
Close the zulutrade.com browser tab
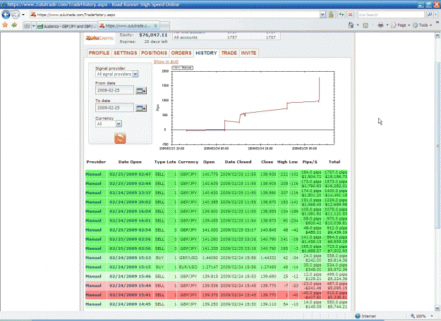[x=155, y=26]
